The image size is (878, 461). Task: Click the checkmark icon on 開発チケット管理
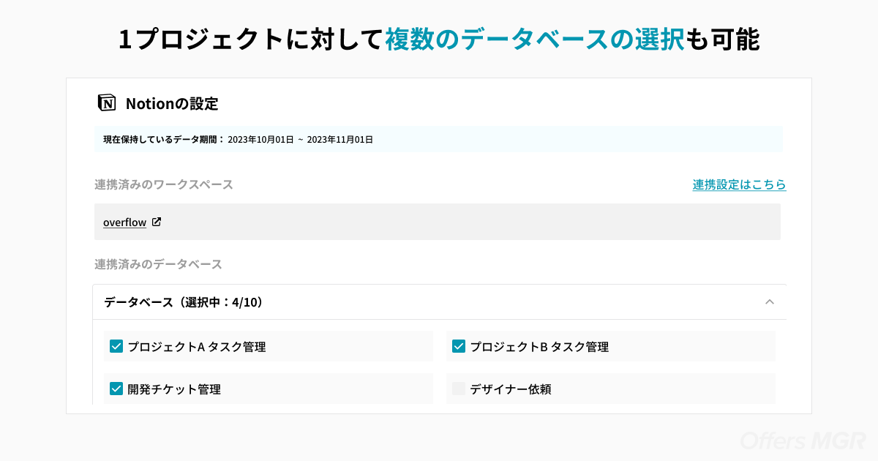116,389
